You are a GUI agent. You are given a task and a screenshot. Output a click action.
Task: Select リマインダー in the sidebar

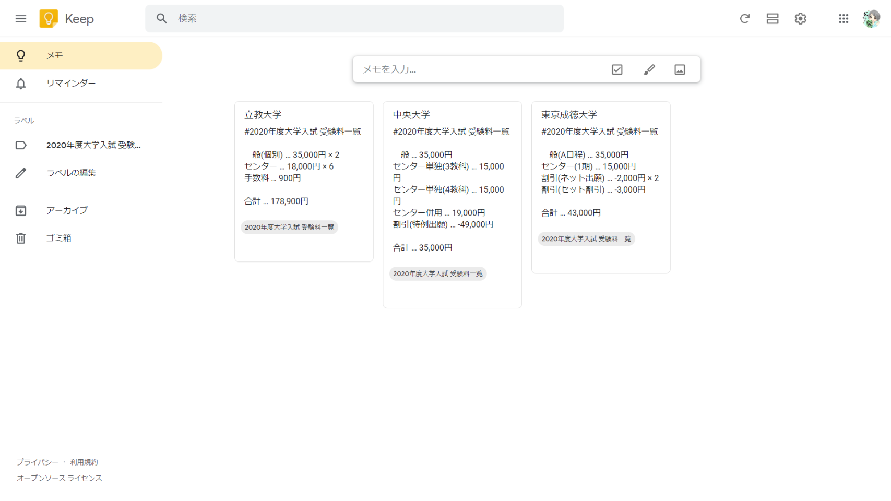tap(71, 83)
